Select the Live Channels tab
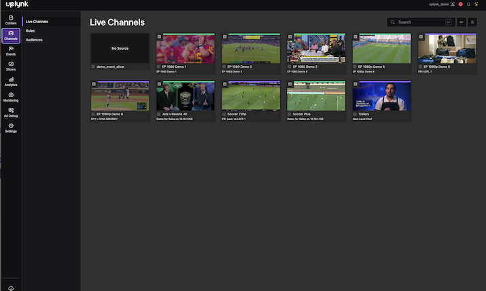Viewport: 486px width, 291px height. [37, 22]
